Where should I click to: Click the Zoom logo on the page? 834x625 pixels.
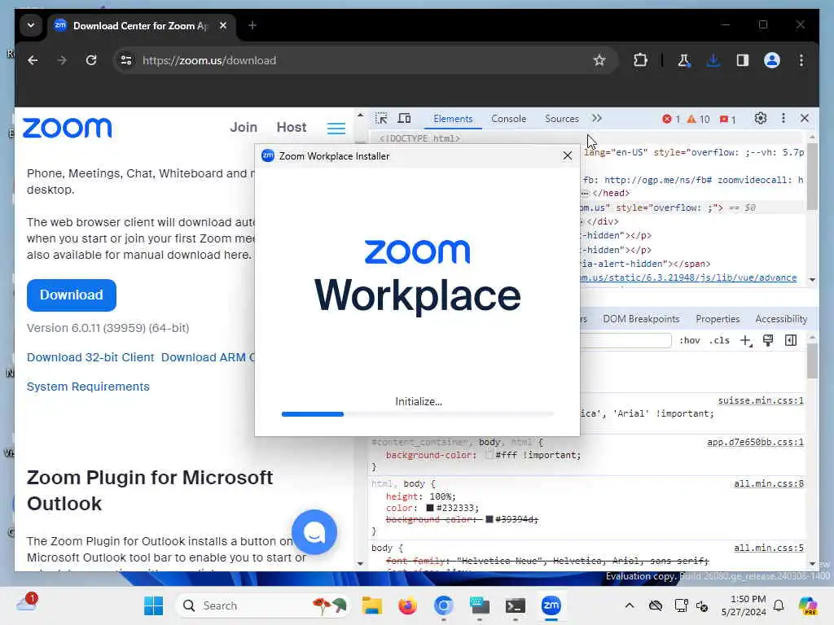[x=67, y=128]
